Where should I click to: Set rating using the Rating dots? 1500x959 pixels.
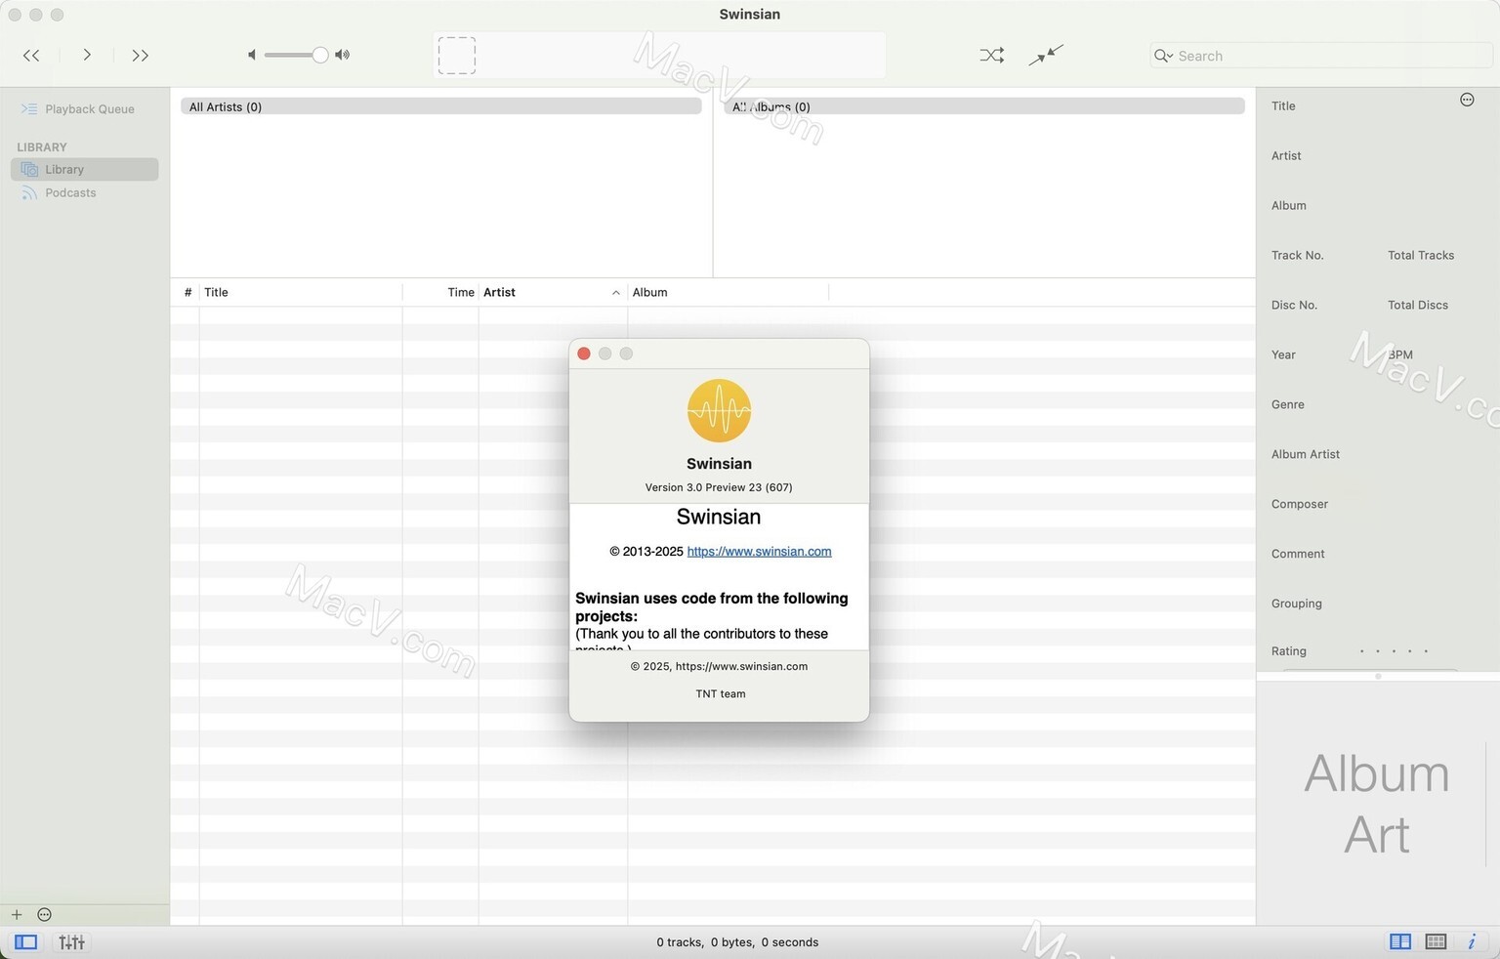click(x=1394, y=651)
